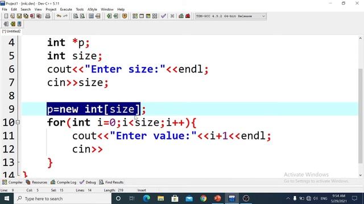Click the first icon on second toolbar row
364x204 pixels.
tap(6, 24)
